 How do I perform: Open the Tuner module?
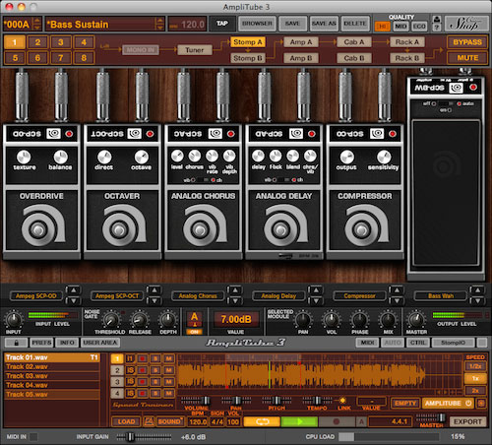pyautogui.click(x=195, y=50)
